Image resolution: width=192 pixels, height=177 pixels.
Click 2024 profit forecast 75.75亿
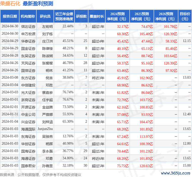(123, 166)
